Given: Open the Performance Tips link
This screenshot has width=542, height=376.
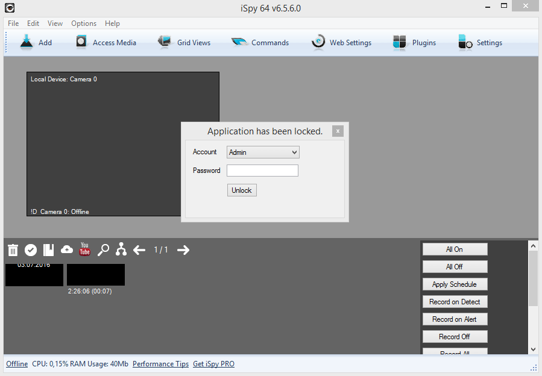Looking at the screenshot, I should point(161,364).
